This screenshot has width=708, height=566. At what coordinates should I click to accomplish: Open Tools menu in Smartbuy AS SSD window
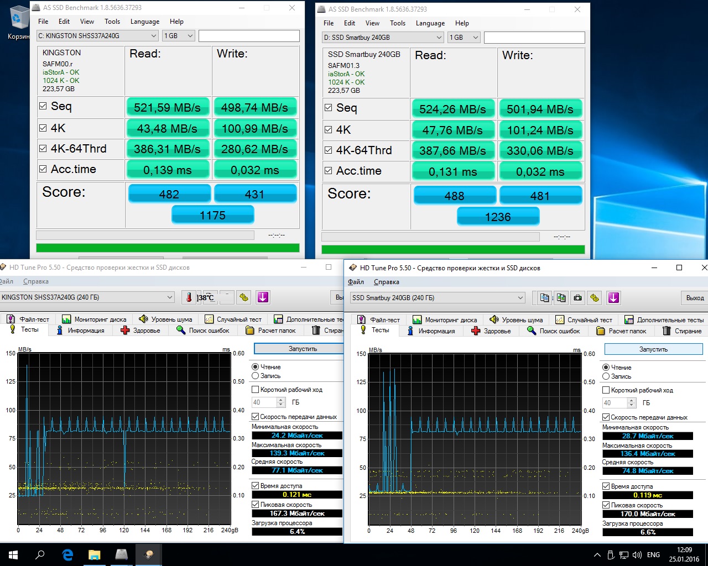398,23
